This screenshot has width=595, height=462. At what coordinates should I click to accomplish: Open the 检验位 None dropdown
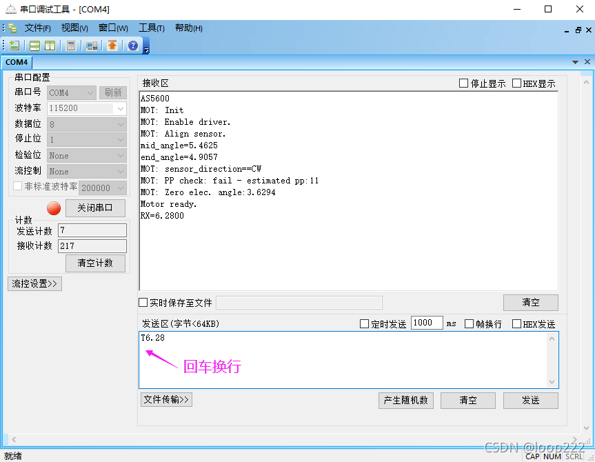click(x=87, y=156)
